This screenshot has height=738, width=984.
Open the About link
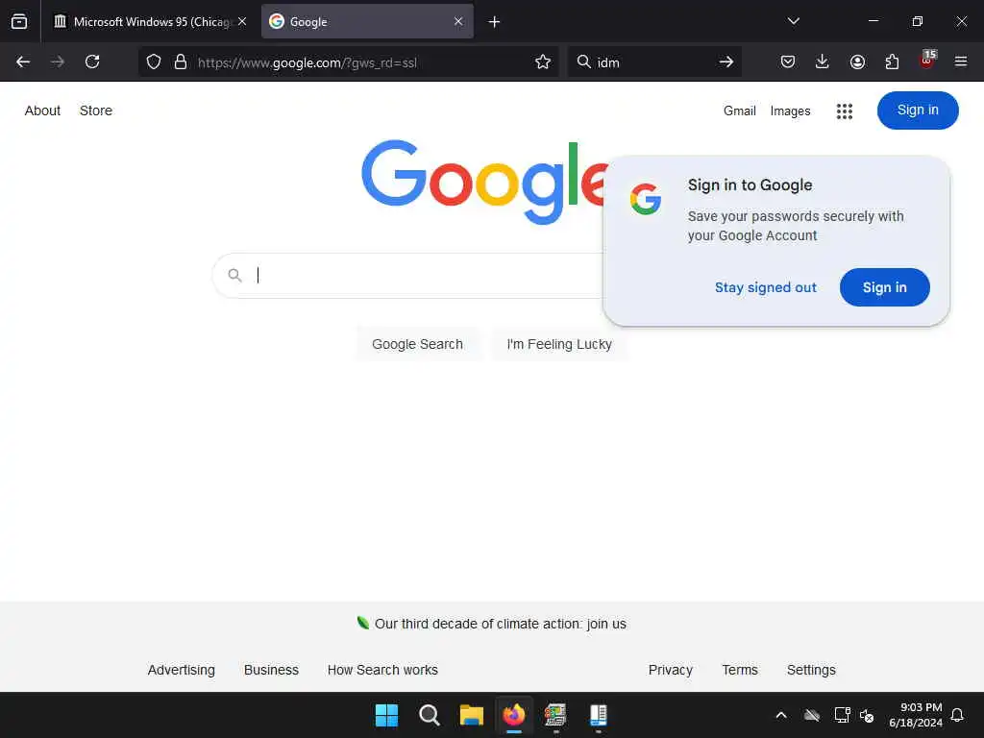click(x=42, y=111)
